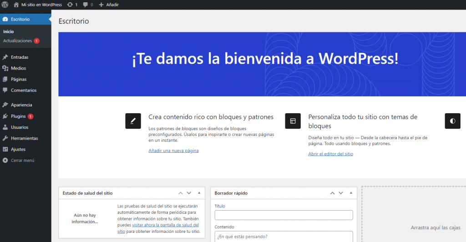
Task: Click the Herramientas wrench icon
Action: (x=5, y=138)
